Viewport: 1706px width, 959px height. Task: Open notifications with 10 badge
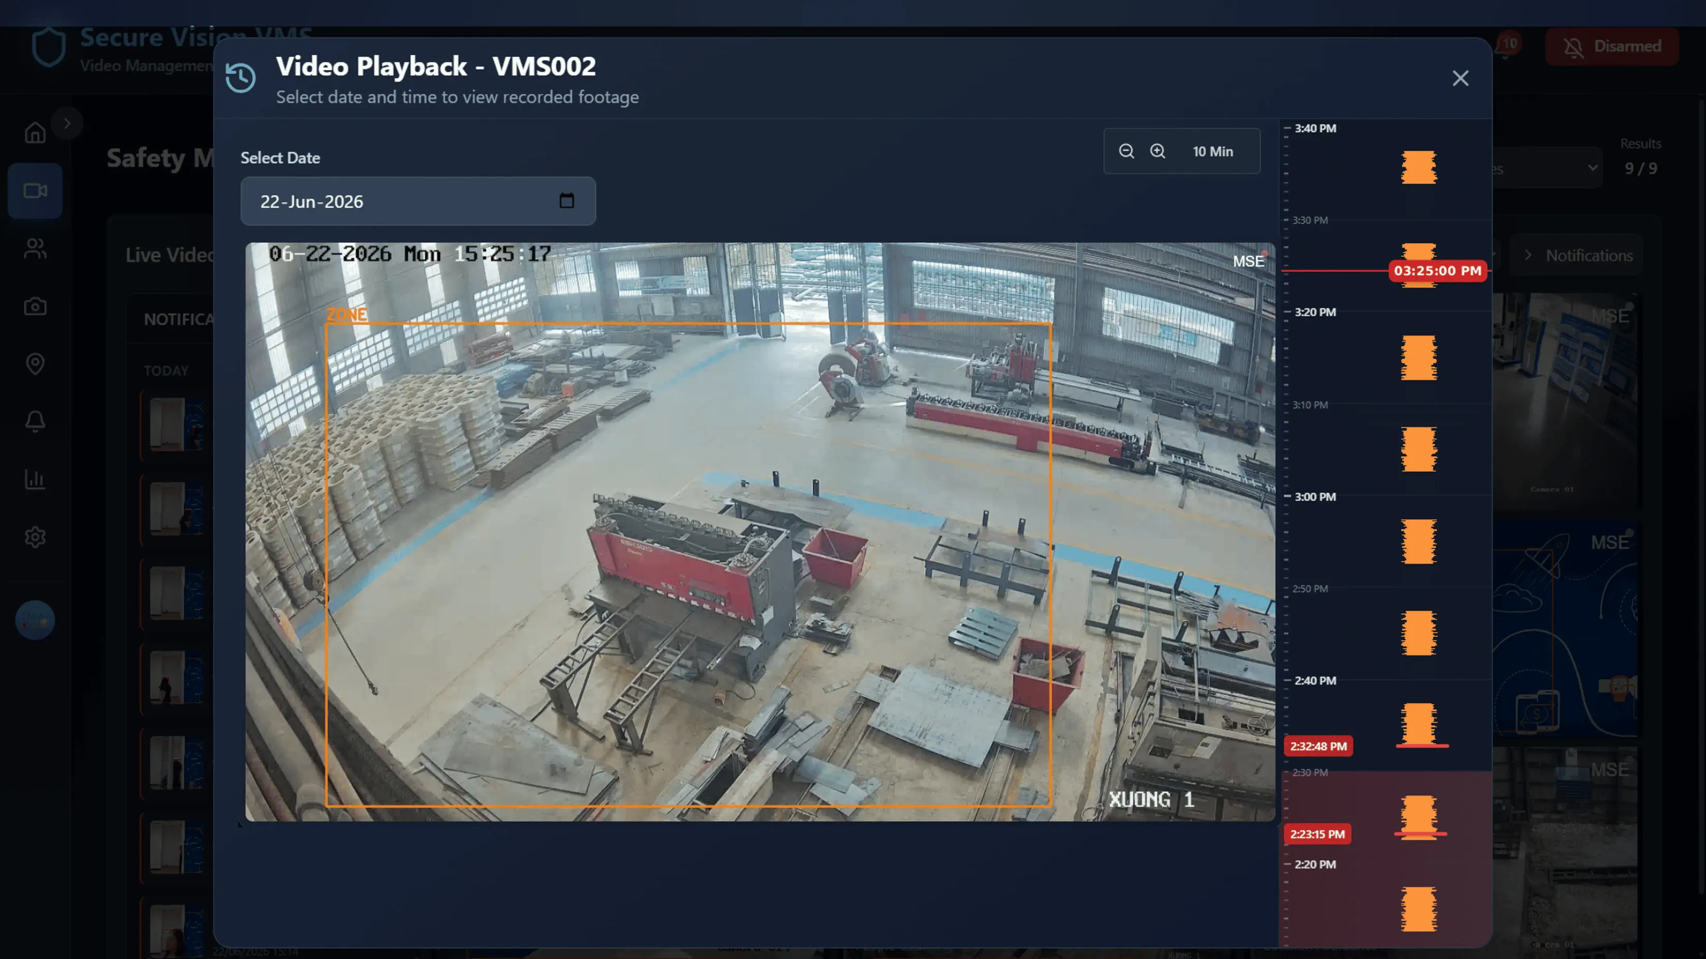1507,47
